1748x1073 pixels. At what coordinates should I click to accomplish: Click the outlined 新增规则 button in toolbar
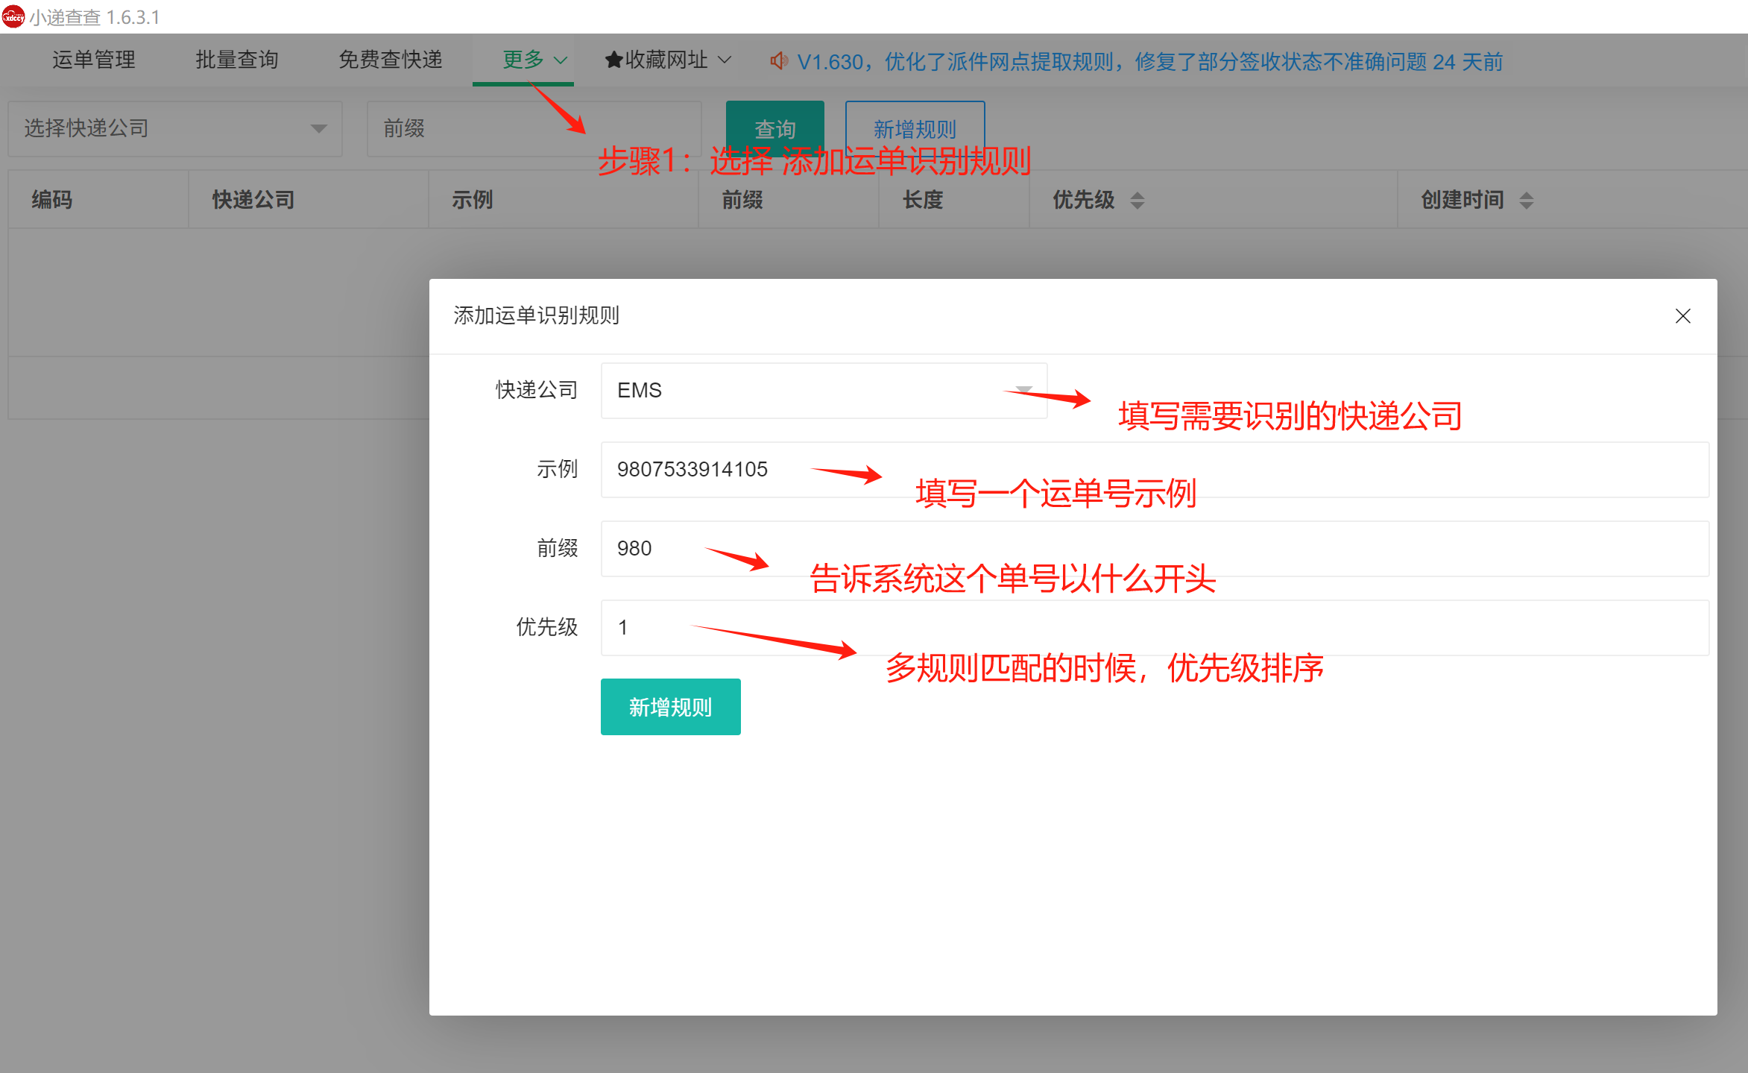coord(915,128)
